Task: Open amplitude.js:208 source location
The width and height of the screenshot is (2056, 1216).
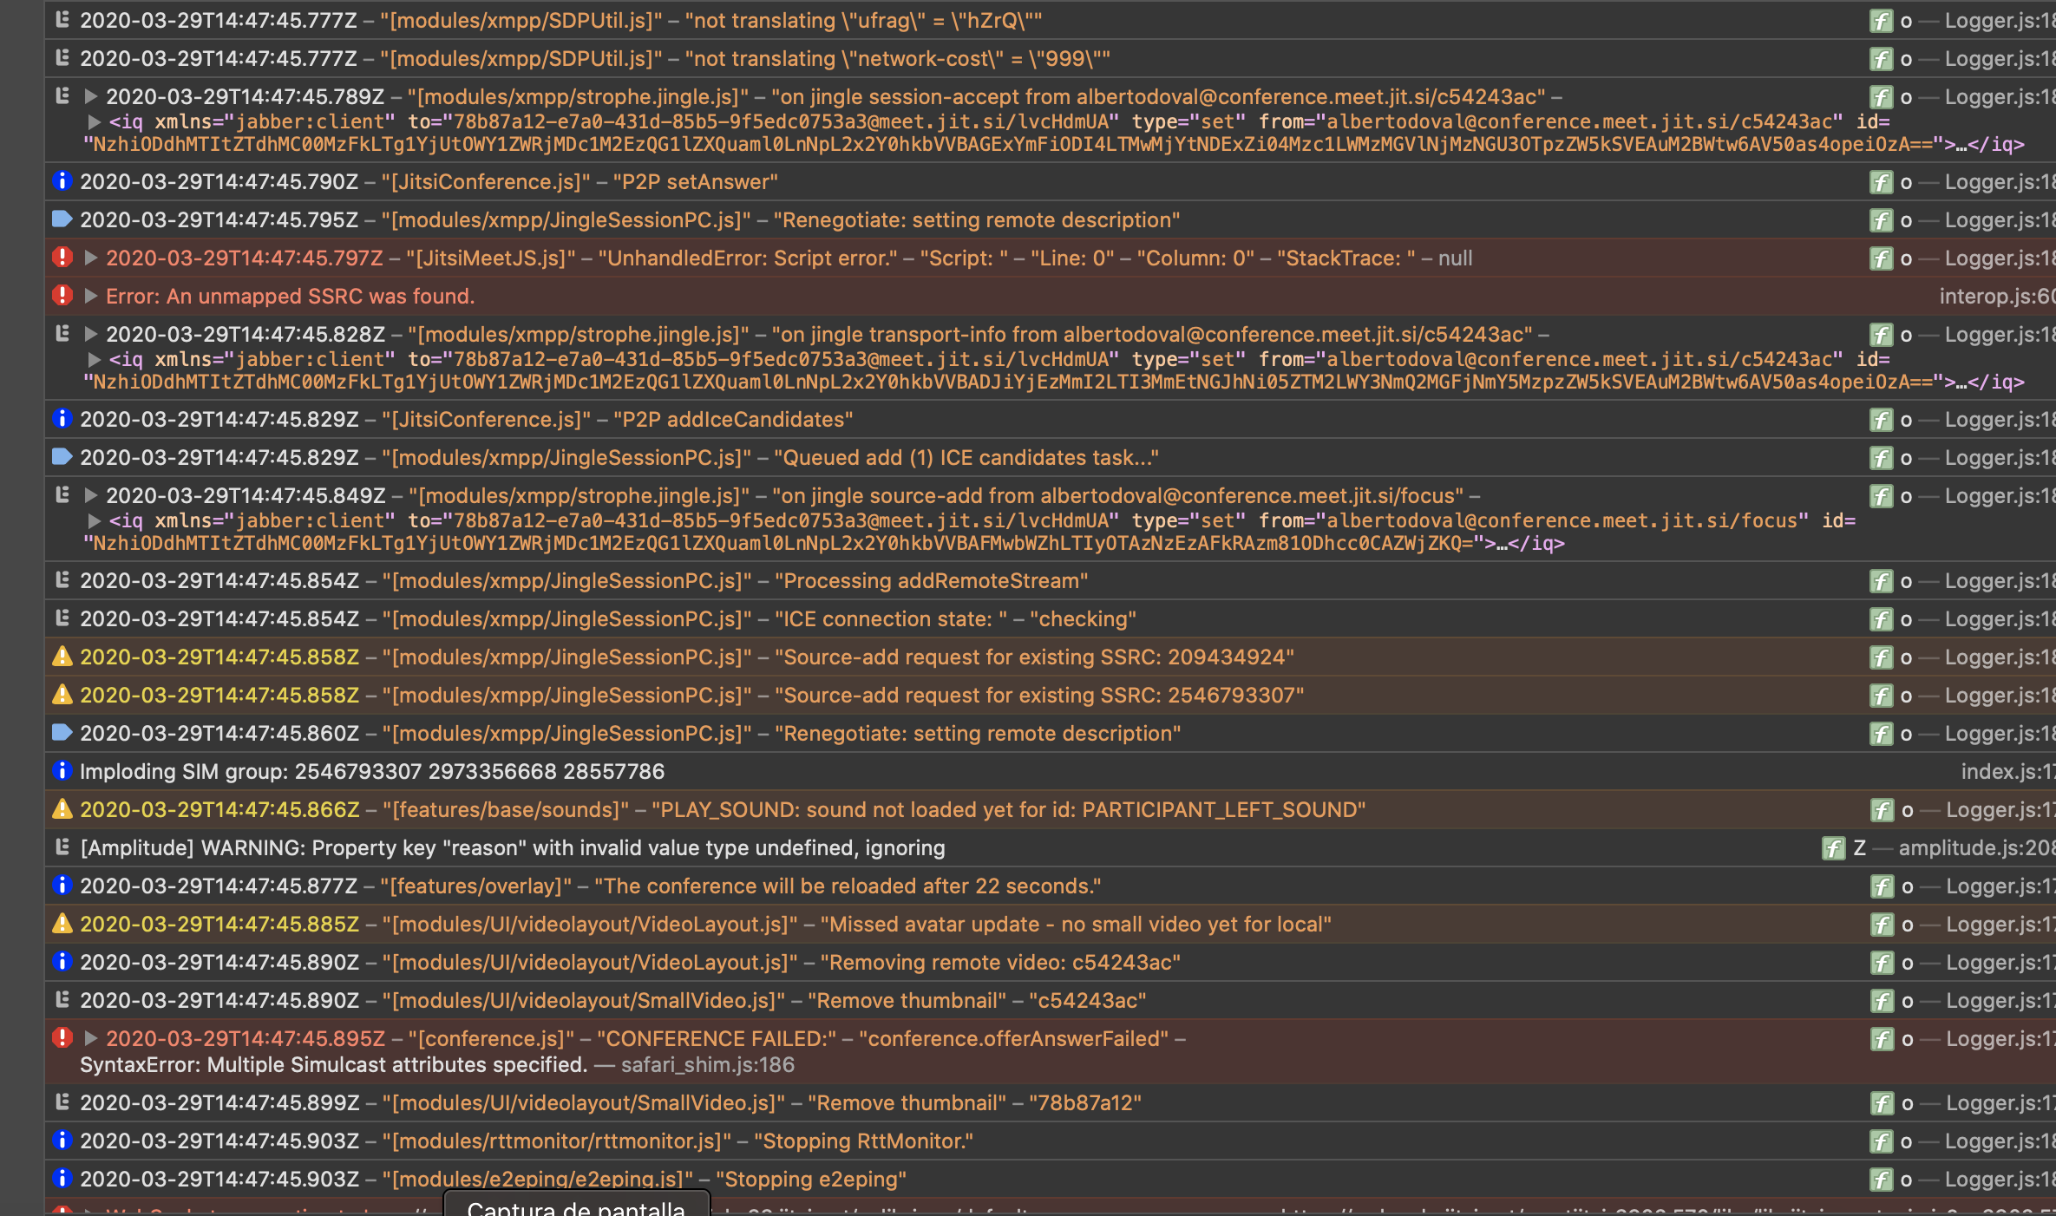Action: point(1975,848)
